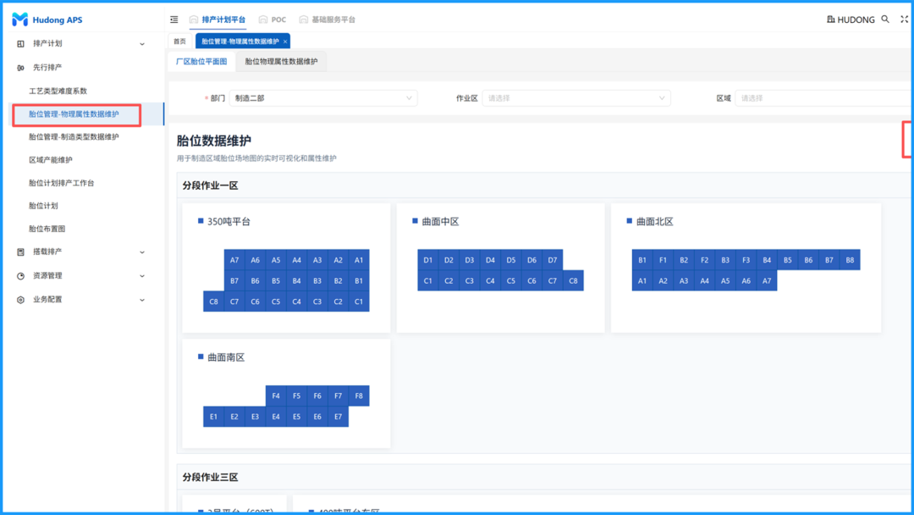Switch to 胎位物理属性数据维护 tab
The width and height of the screenshot is (914, 515).
click(x=281, y=62)
